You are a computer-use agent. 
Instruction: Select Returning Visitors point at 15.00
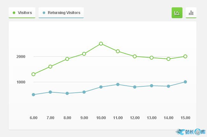coord(185,82)
